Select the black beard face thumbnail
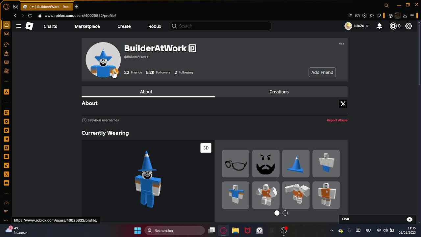Viewport: 421px width, 237px height. pos(266,164)
